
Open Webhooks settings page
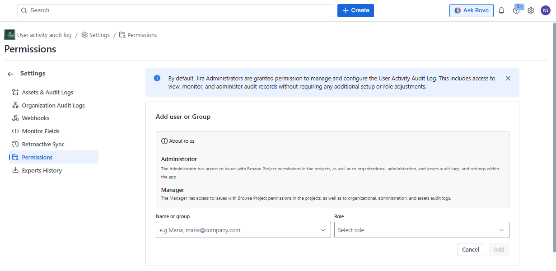click(x=53, y=118)
